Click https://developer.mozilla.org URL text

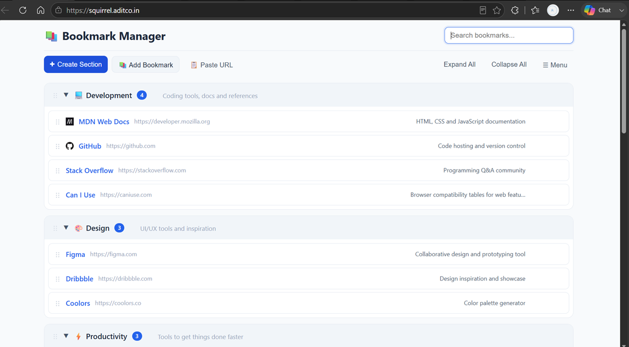(x=172, y=121)
